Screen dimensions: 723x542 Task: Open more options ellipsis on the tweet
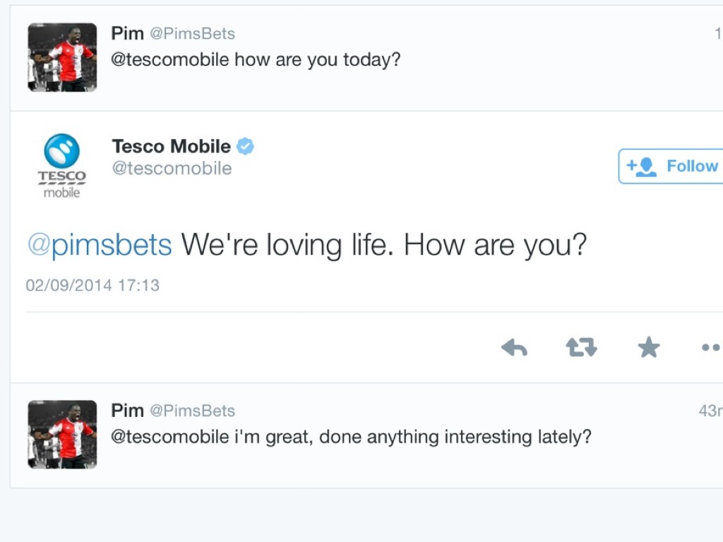pyautogui.click(x=710, y=347)
